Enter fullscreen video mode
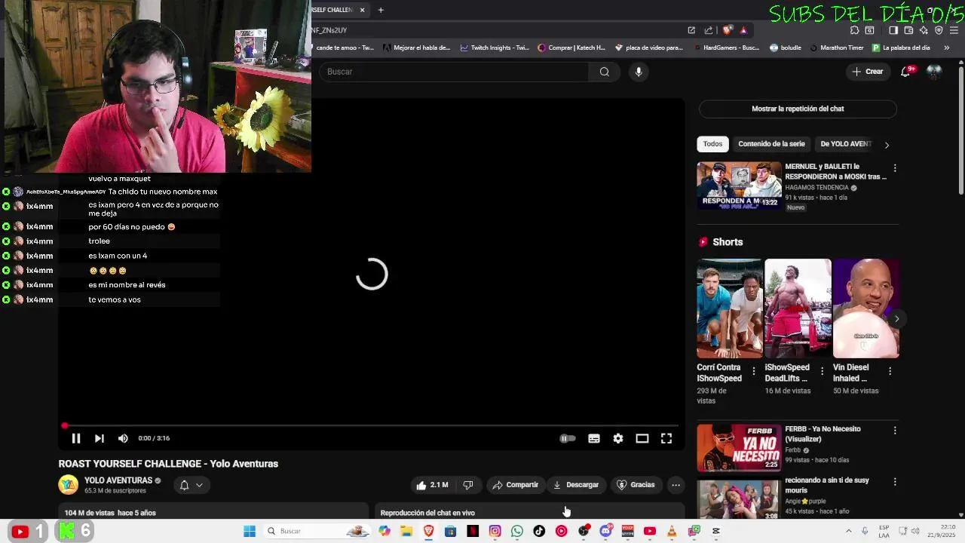The height and width of the screenshot is (543, 965). tap(666, 438)
